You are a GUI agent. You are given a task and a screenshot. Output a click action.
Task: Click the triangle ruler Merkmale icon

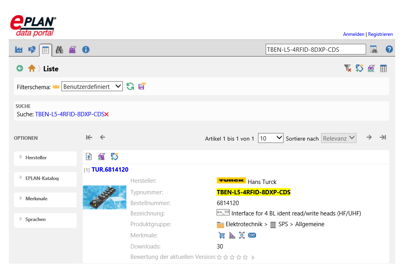click(232, 235)
